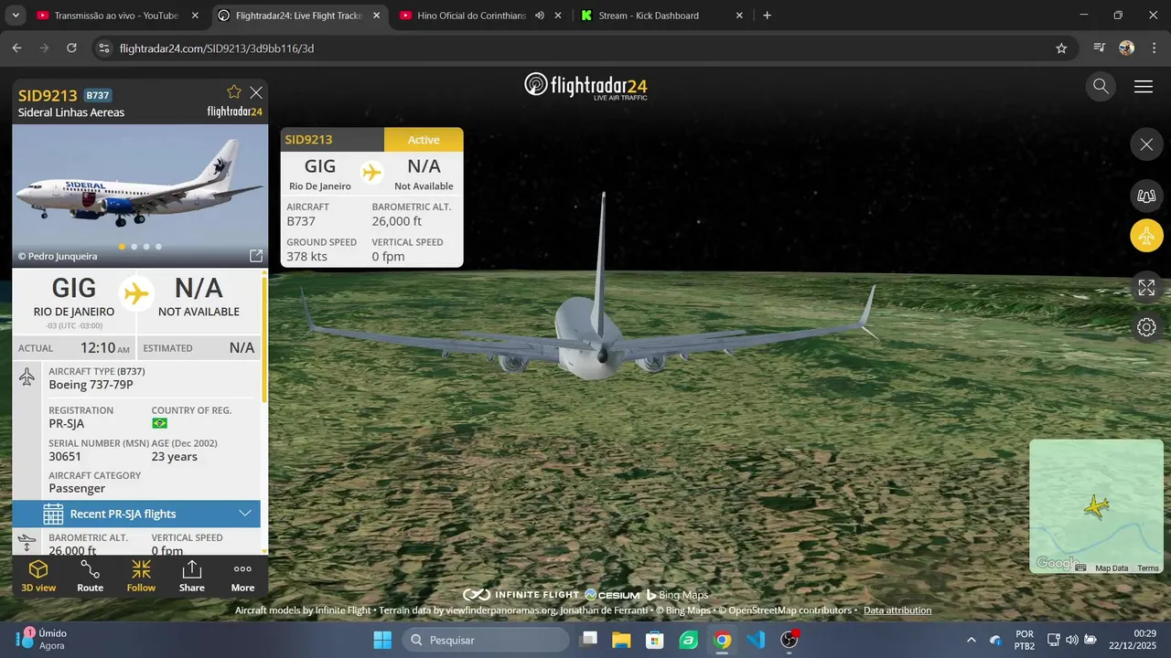View site information icon
1171x658 pixels.
pos(104,48)
